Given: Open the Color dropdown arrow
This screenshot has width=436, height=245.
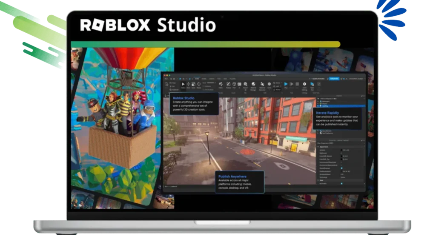Looking at the screenshot, I should click(269, 90).
